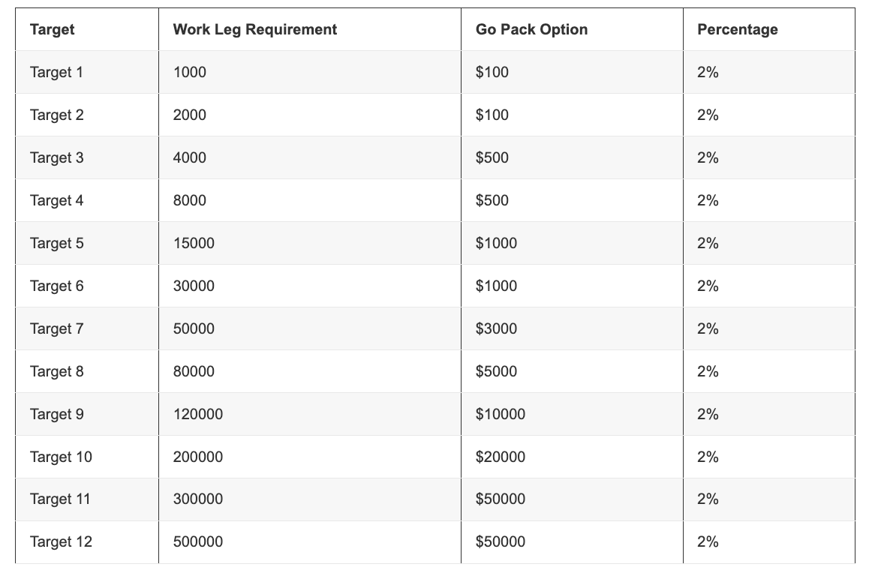Viewport: 869px width, 579px height.
Task: Click the Percentage column header
Action: coord(737,29)
